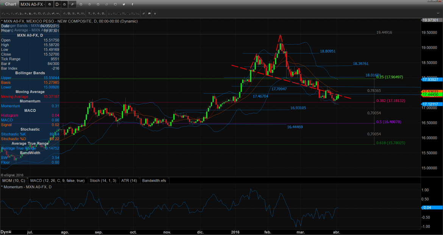Screen dimensions: 443x235
Task: Close the Bandwidth.efs tab
Action: [168, 178]
